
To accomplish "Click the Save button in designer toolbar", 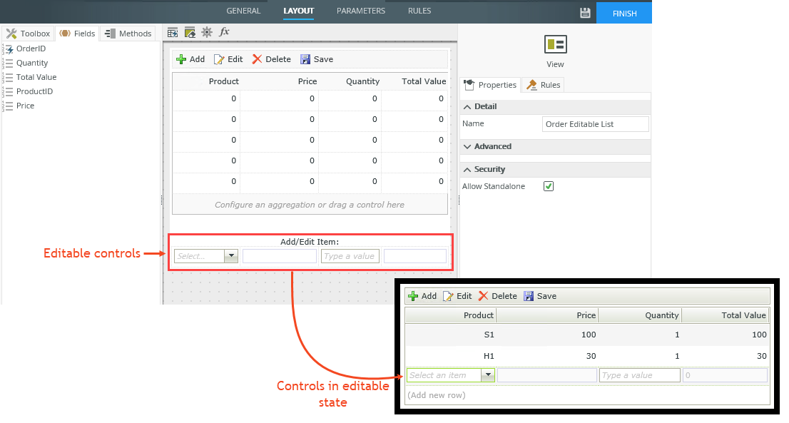I will pos(317,59).
